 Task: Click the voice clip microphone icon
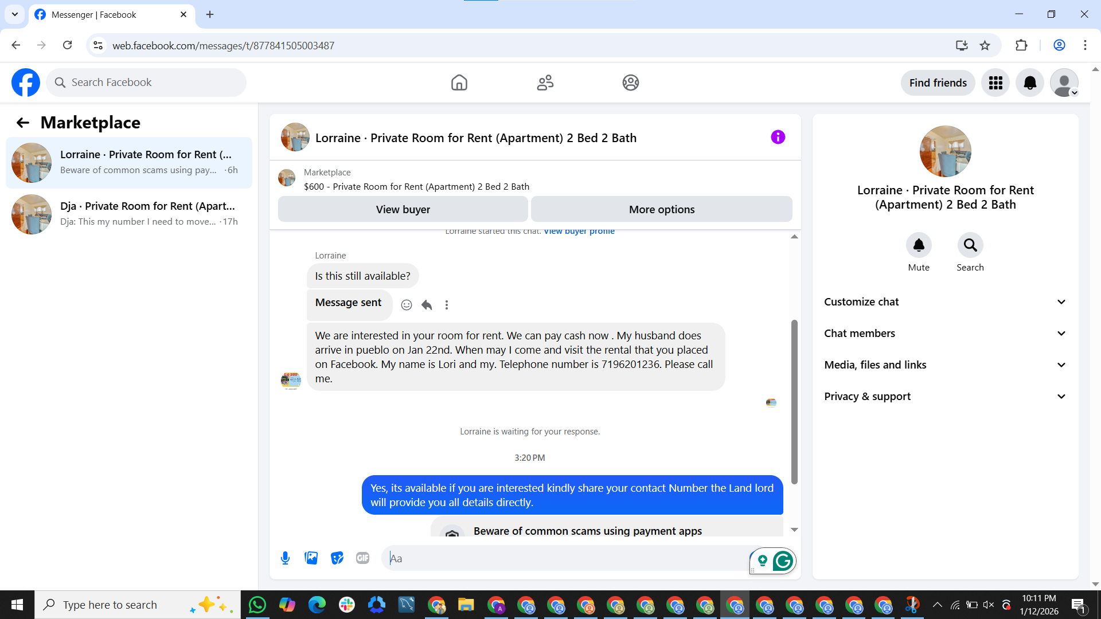click(285, 558)
